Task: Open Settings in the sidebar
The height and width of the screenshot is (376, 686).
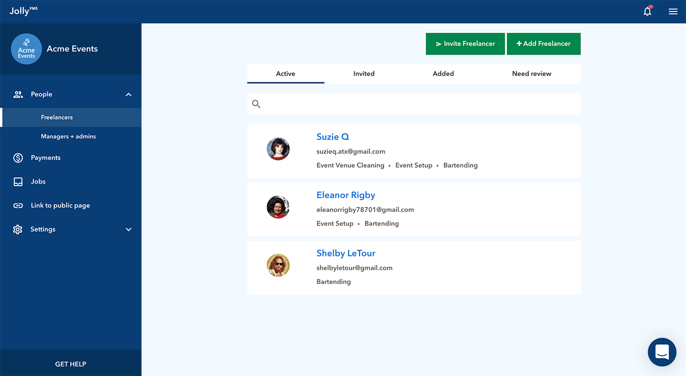Action: click(43, 229)
